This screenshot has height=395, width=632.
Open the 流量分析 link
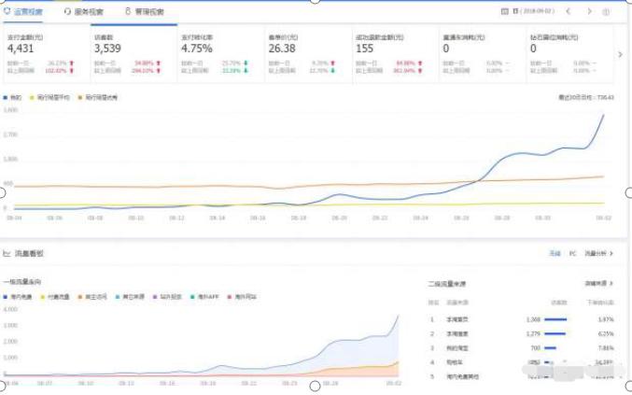[x=596, y=253]
